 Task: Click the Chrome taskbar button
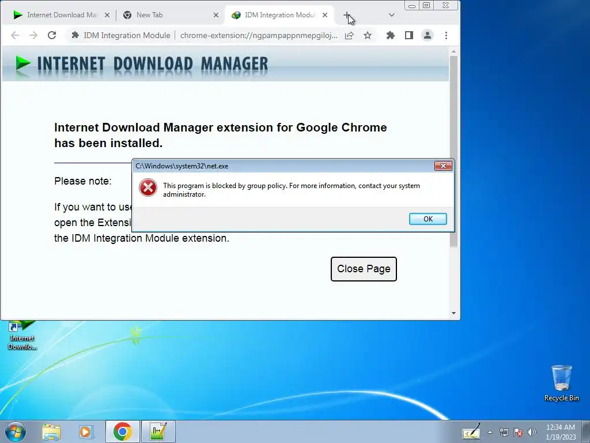[122, 431]
